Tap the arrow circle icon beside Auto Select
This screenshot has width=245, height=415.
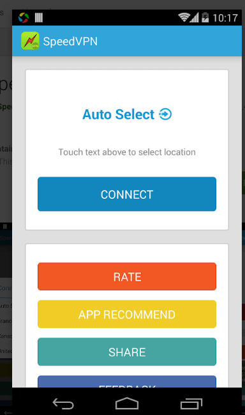(x=165, y=114)
